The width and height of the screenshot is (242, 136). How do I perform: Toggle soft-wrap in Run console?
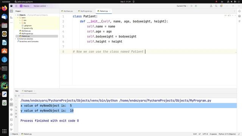[x=16, y=107]
